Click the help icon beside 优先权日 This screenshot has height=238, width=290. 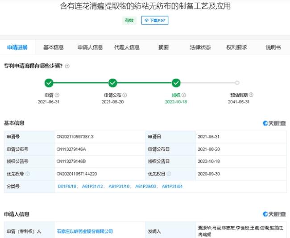point(169,174)
